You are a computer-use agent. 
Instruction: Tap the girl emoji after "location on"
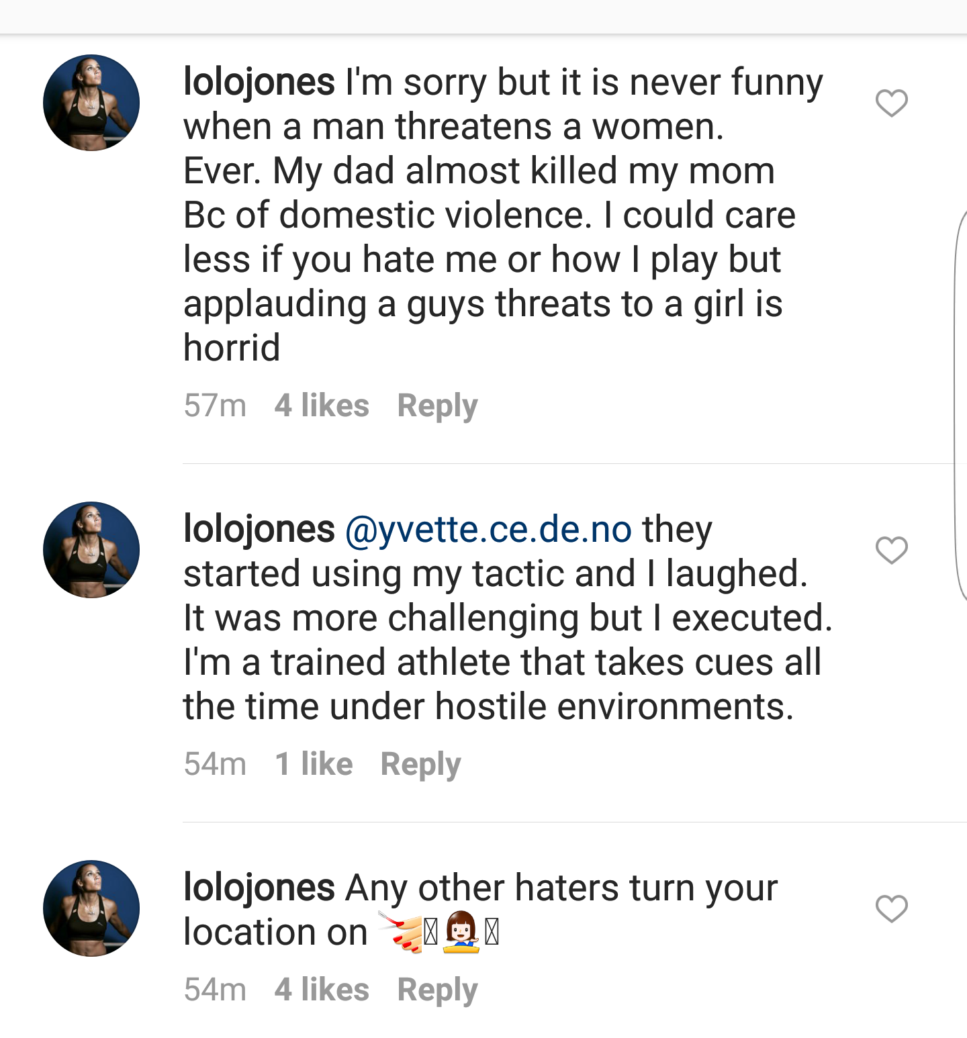point(461,932)
